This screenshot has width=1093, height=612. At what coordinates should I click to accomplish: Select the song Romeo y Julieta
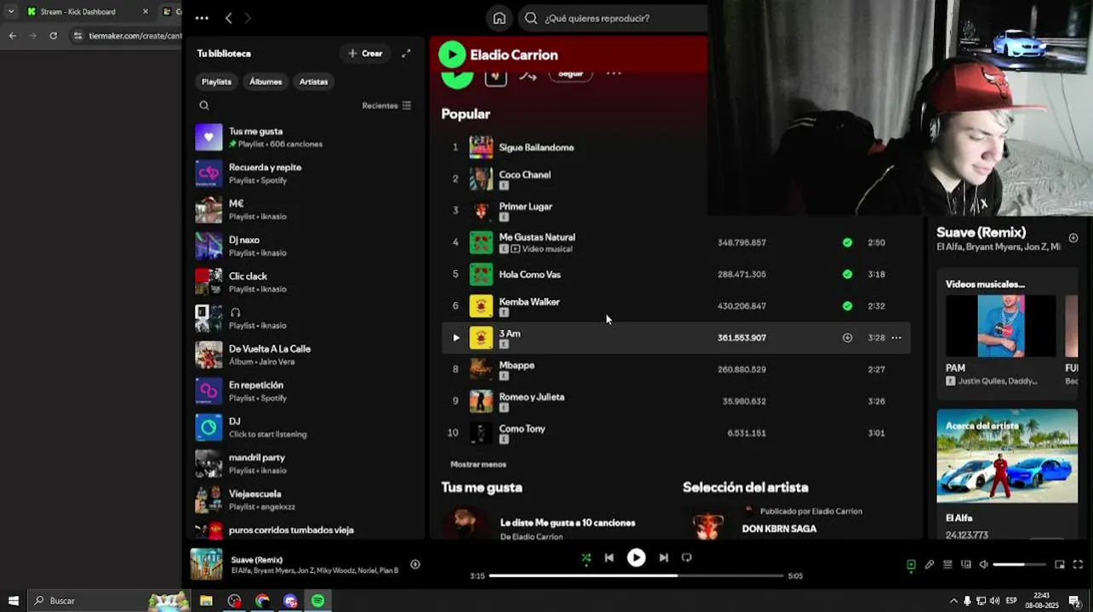click(x=531, y=397)
